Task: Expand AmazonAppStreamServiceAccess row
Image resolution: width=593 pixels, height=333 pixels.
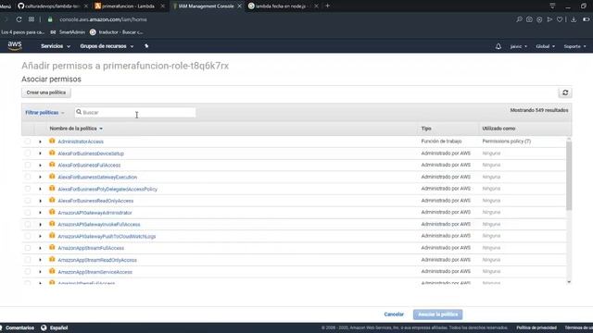Action: click(x=40, y=272)
